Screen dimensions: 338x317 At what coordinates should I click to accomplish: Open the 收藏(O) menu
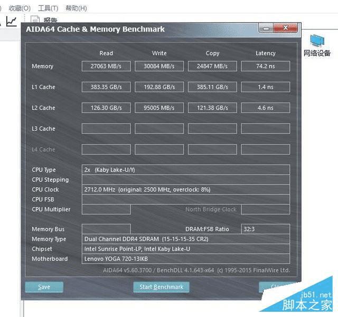pyautogui.click(x=20, y=8)
